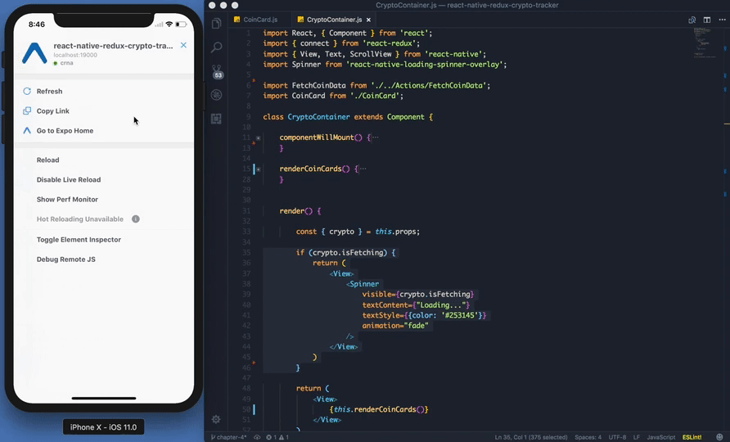This screenshot has height=442, width=730.
Task: Change file encoding via UTF-8
Action: tap(617, 437)
